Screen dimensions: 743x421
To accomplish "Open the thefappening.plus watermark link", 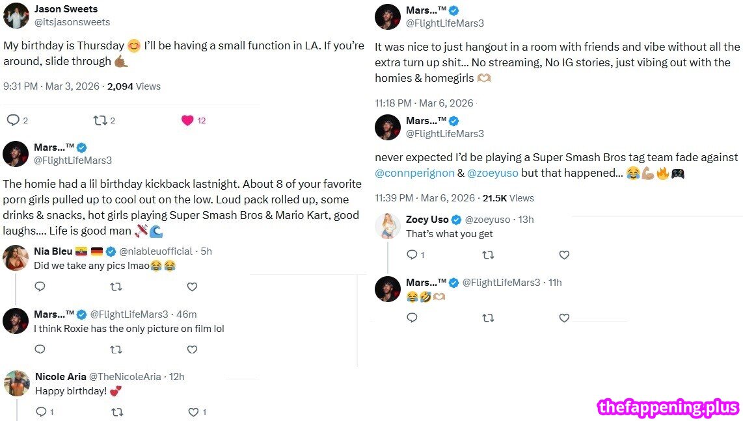I will pos(668,407).
